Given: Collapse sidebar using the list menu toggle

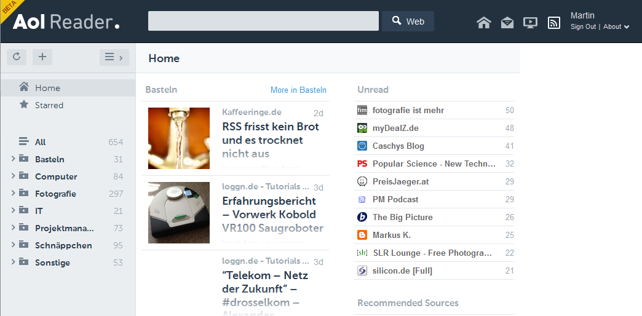Looking at the screenshot, I should 114,57.
